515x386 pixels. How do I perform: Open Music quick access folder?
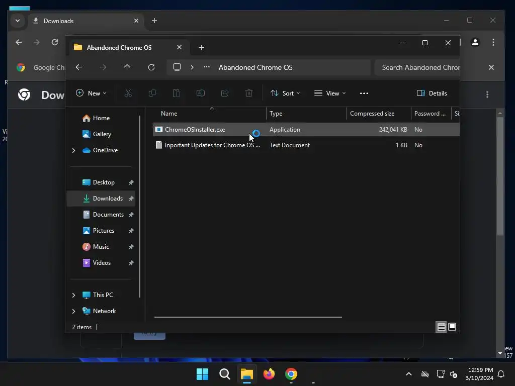tap(101, 247)
